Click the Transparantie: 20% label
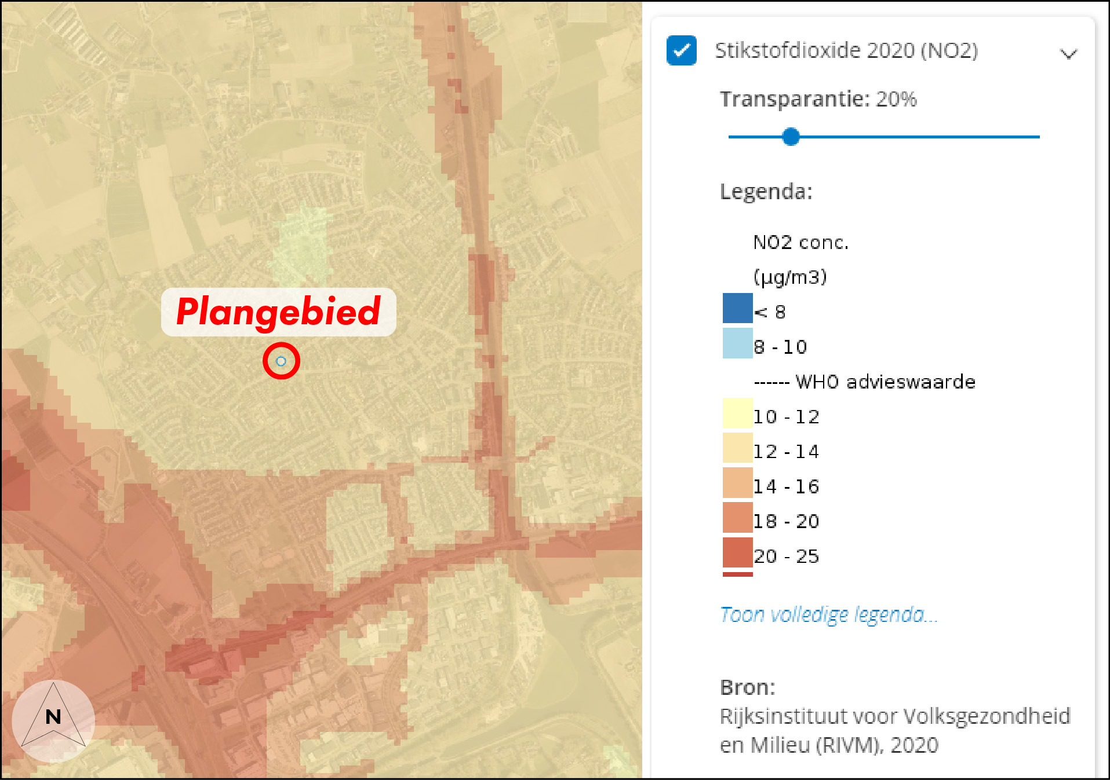The image size is (1110, 780). tap(818, 99)
